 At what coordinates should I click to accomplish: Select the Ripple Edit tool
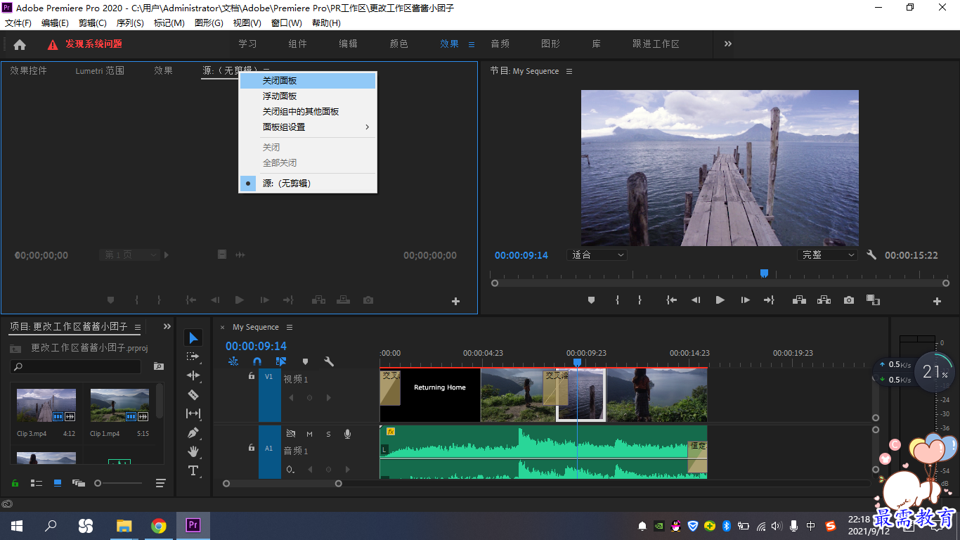tap(193, 375)
